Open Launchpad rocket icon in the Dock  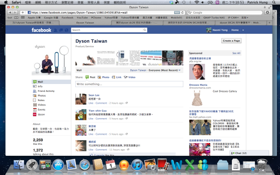pyautogui.click(x=32, y=164)
